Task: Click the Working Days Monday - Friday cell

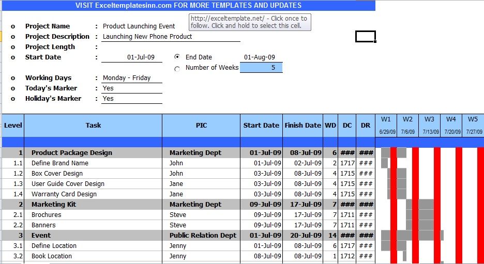Action: point(132,77)
